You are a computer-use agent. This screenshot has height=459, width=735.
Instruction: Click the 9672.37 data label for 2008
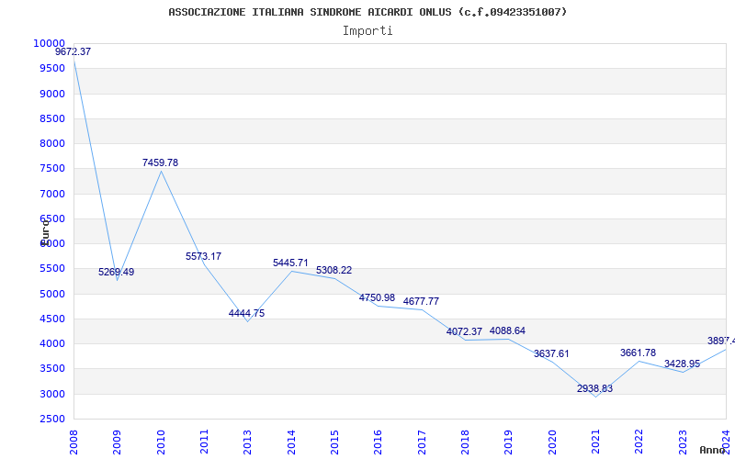click(x=73, y=52)
